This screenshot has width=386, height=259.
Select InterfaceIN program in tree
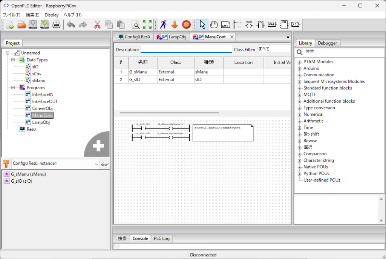(x=43, y=94)
